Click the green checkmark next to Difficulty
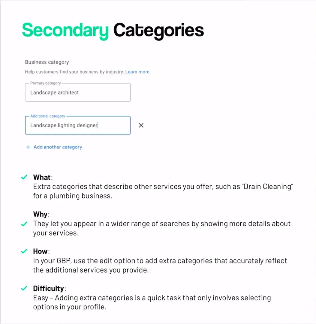316x324 pixels. (24, 288)
